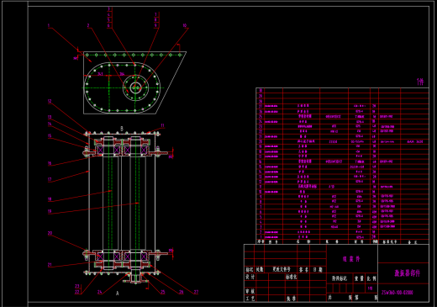
Task: Select part callout number 1
Action: (49, 25)
